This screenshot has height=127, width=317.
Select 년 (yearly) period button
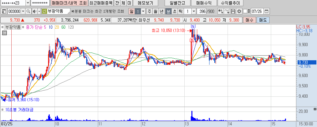[161, 11]
